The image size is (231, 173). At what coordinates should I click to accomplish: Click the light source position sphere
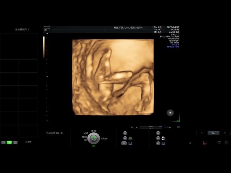[170, 113]
